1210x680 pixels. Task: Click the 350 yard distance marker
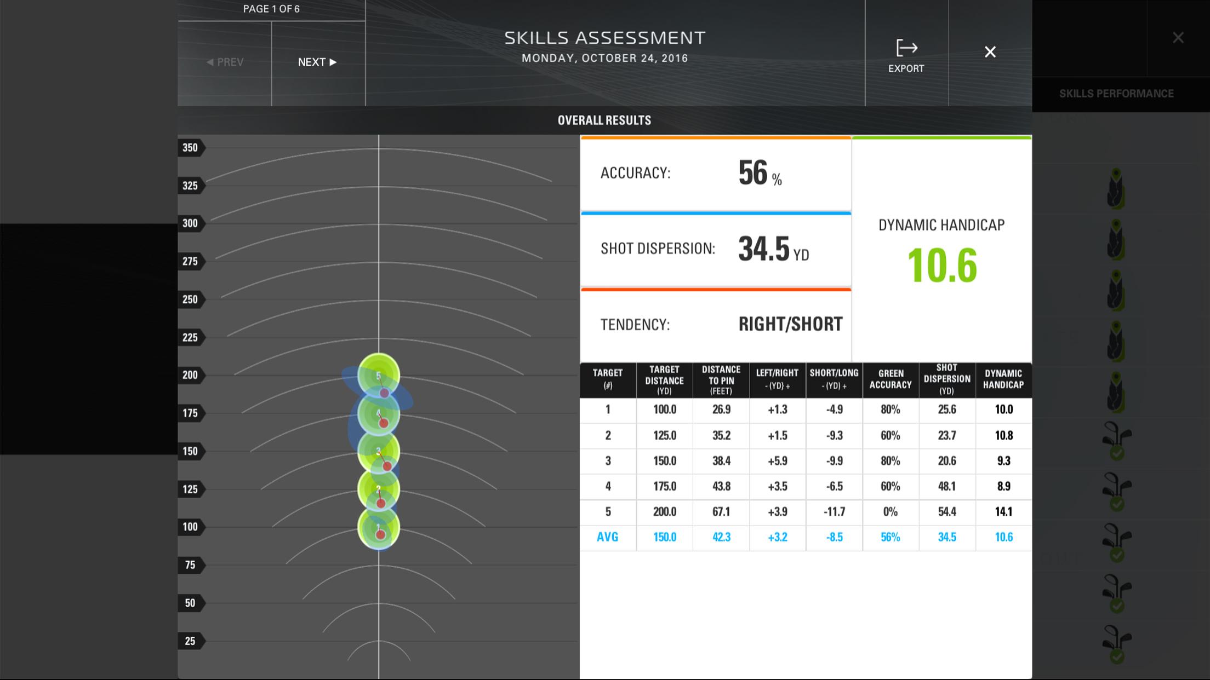point(190,148)
